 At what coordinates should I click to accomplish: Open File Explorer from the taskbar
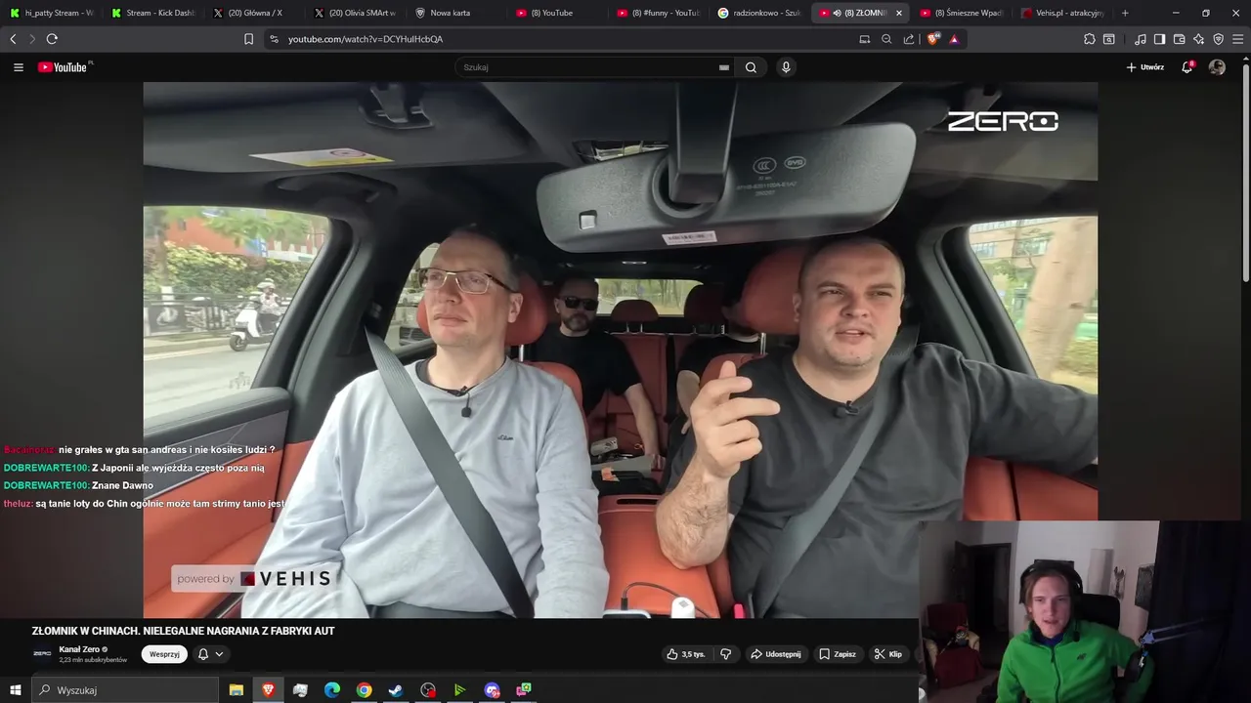click(237, 690)
